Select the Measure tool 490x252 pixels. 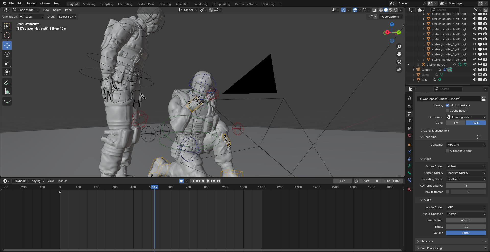pyautogui.click(x=7, y=91)
